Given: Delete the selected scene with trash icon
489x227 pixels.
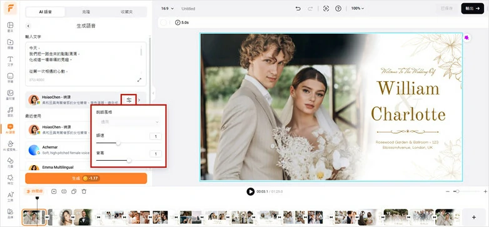Looking at the screenshot, I should point(84,191).
